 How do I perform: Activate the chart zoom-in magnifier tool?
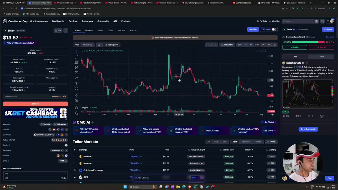tap(76, 100)
